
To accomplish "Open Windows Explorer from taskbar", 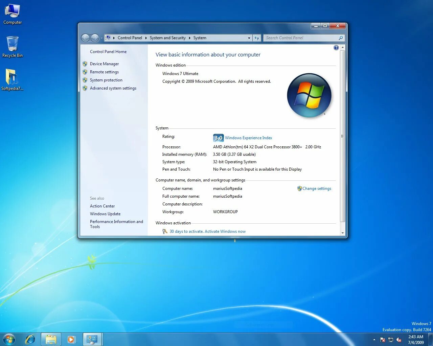I will point(51,339).
